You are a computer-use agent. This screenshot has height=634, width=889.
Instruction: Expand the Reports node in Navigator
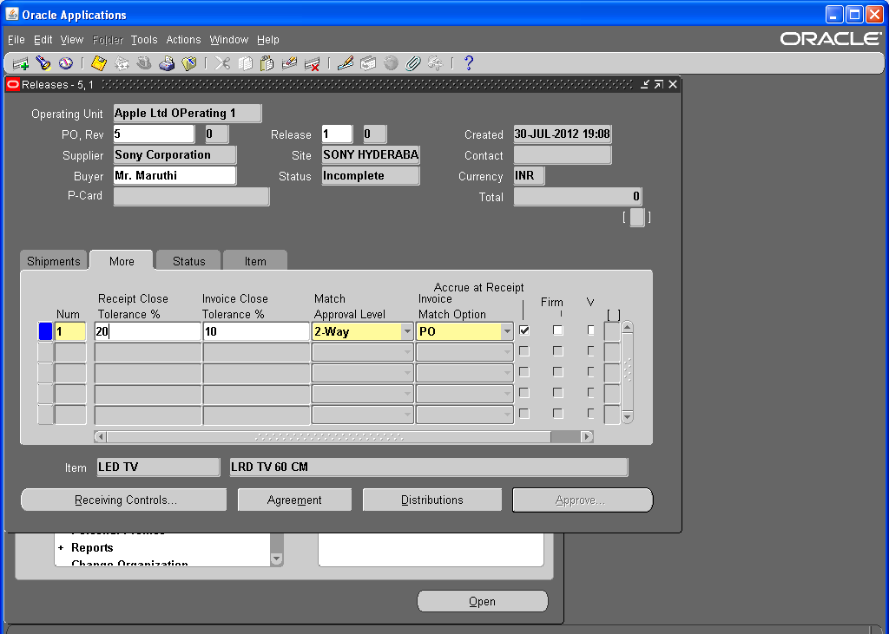61,548
